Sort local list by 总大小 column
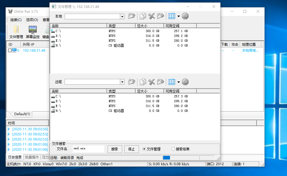Screen dimensions: 287x176 (x=149, y=26)
